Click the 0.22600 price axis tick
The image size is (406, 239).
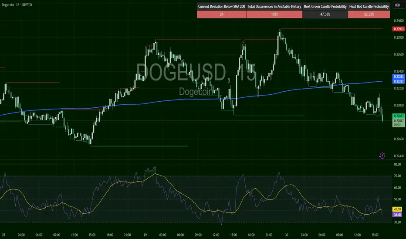point(399,139)
